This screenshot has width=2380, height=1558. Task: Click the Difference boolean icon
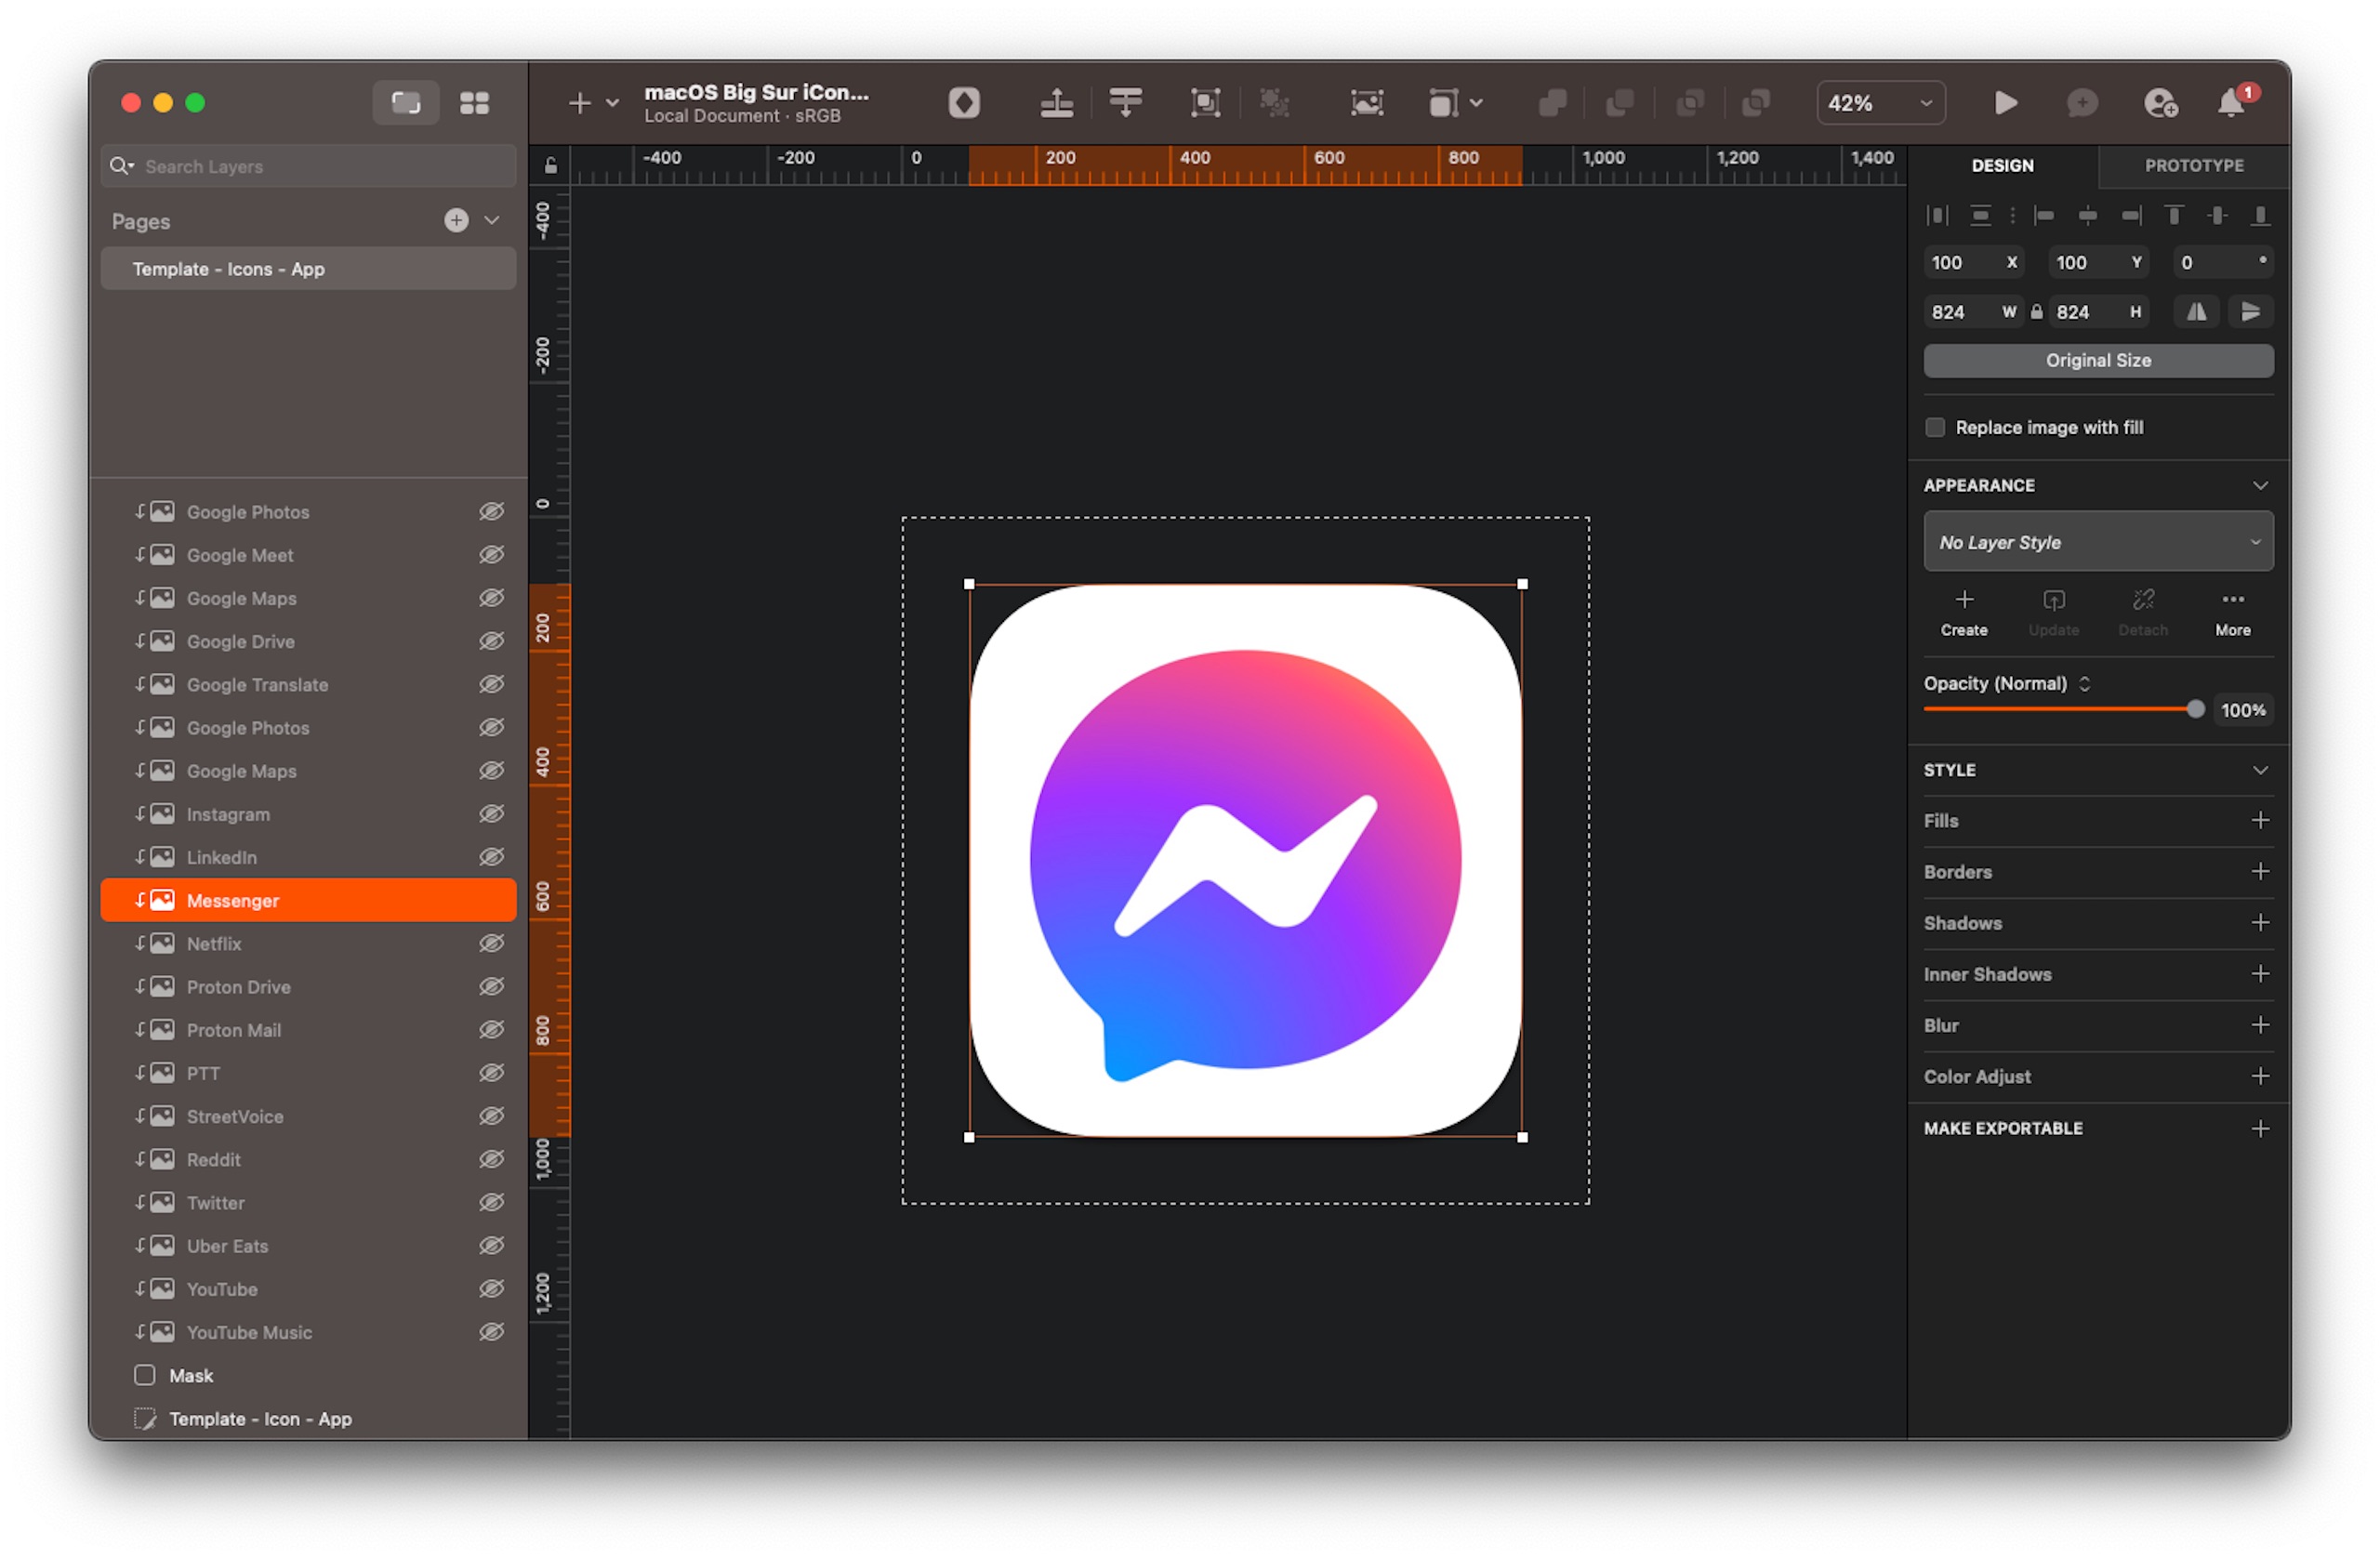point(1756,103)
